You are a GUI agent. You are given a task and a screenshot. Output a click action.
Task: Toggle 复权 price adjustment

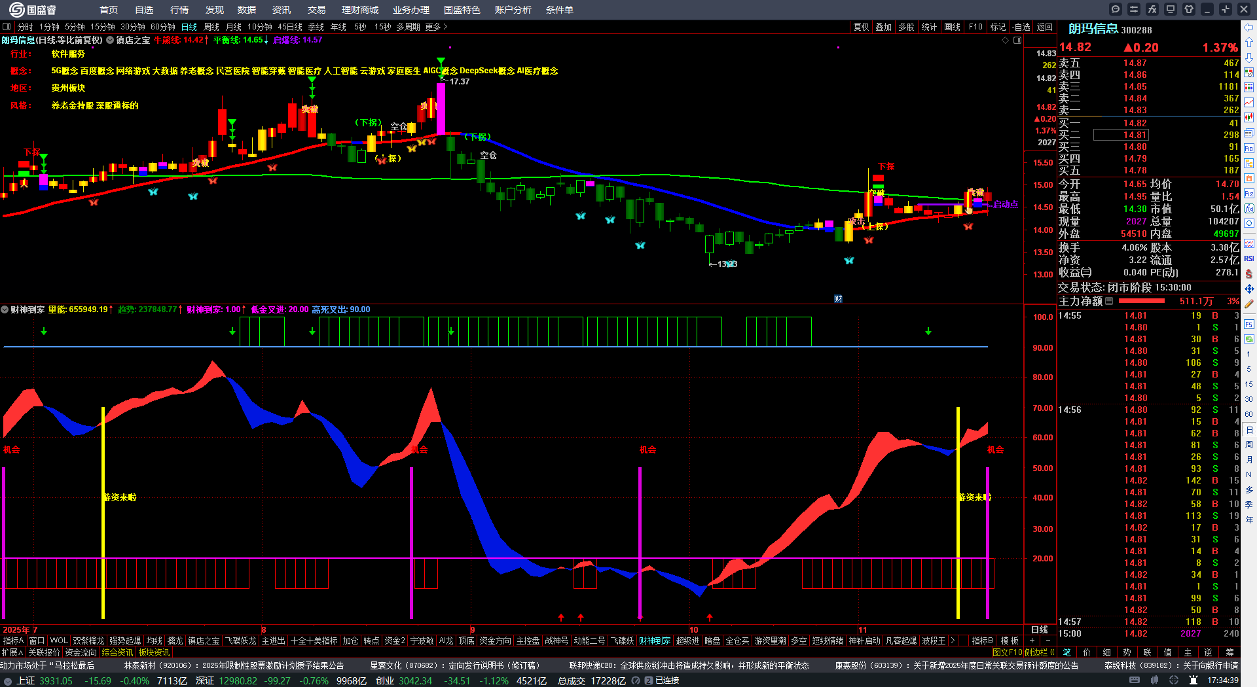861,27
